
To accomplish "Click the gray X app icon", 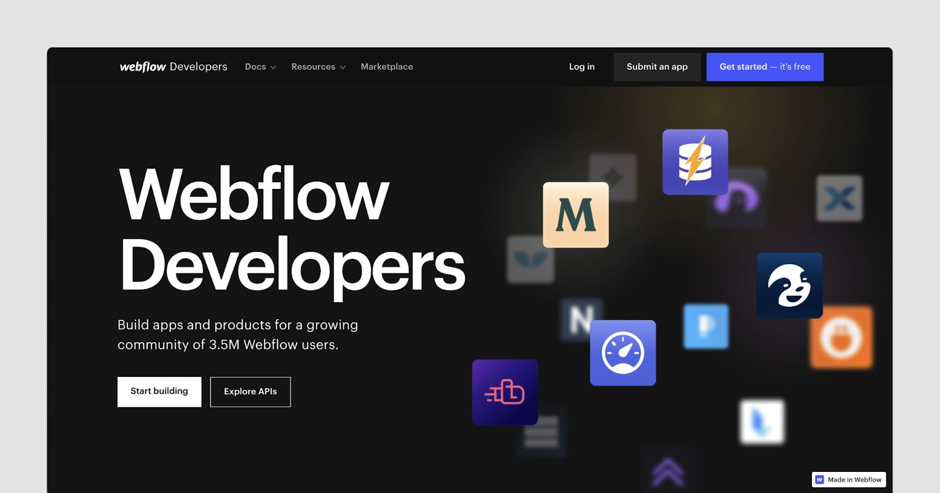I will [x=839, y=198].
